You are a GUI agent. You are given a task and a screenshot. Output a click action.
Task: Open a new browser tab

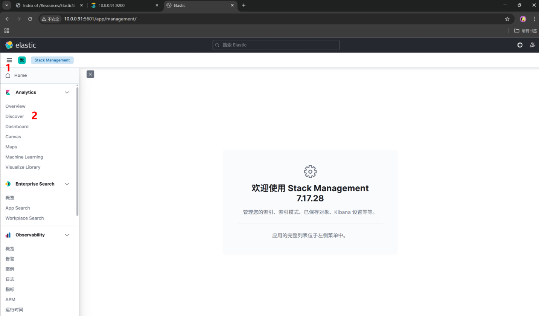(244, 5)
